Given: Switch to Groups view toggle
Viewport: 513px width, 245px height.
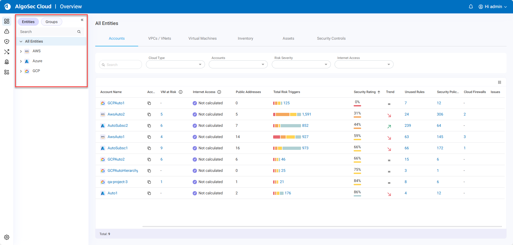Looking at the screenshot, I should point(52,22).
